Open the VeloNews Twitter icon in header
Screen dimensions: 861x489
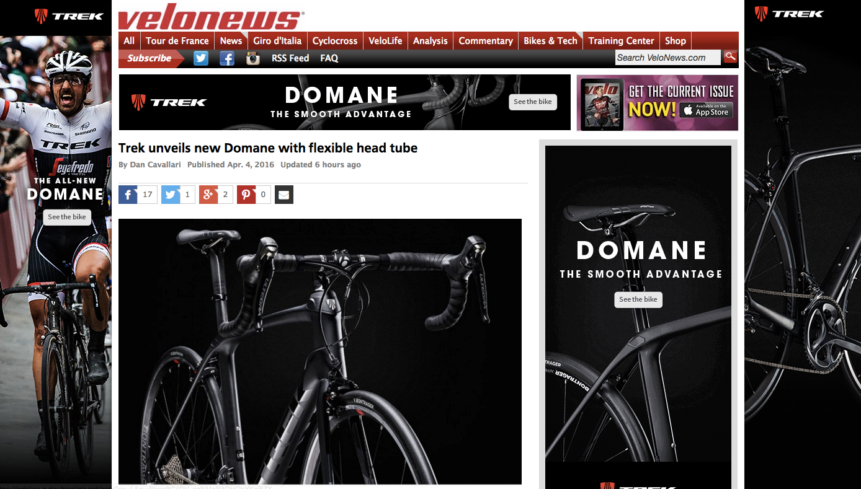[200, 58]
